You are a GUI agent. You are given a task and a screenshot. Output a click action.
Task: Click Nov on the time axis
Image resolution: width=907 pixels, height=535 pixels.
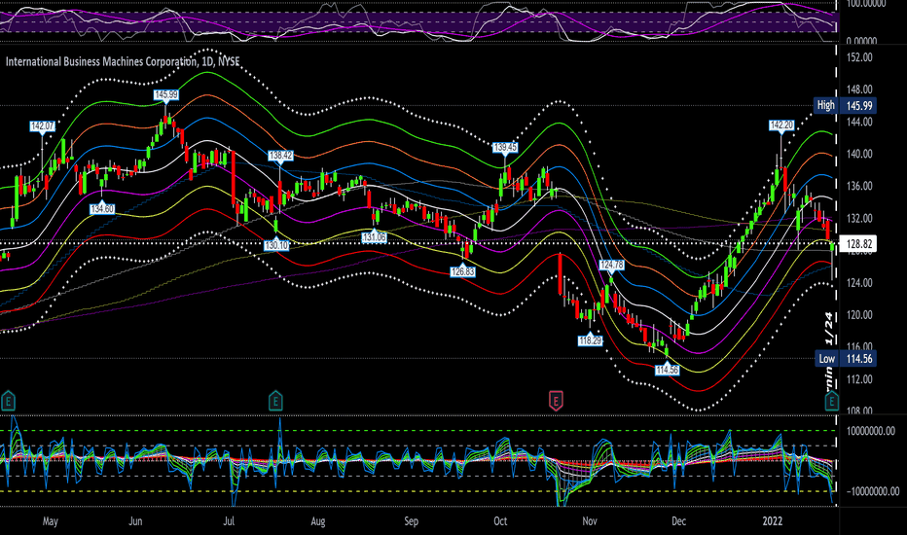click(590, 521)
